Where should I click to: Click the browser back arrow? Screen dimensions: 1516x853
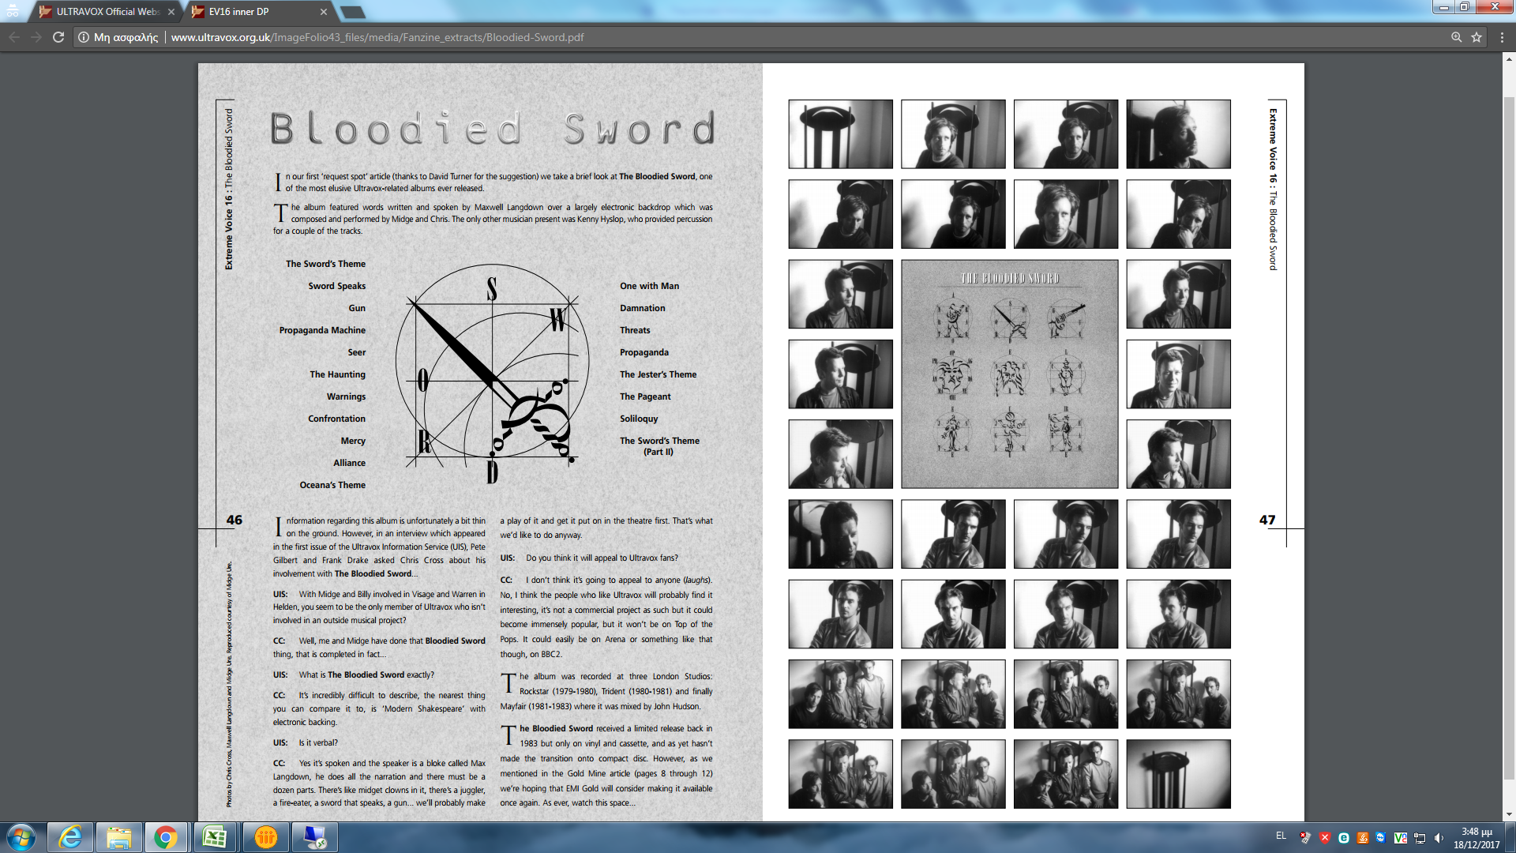point(14,37)
